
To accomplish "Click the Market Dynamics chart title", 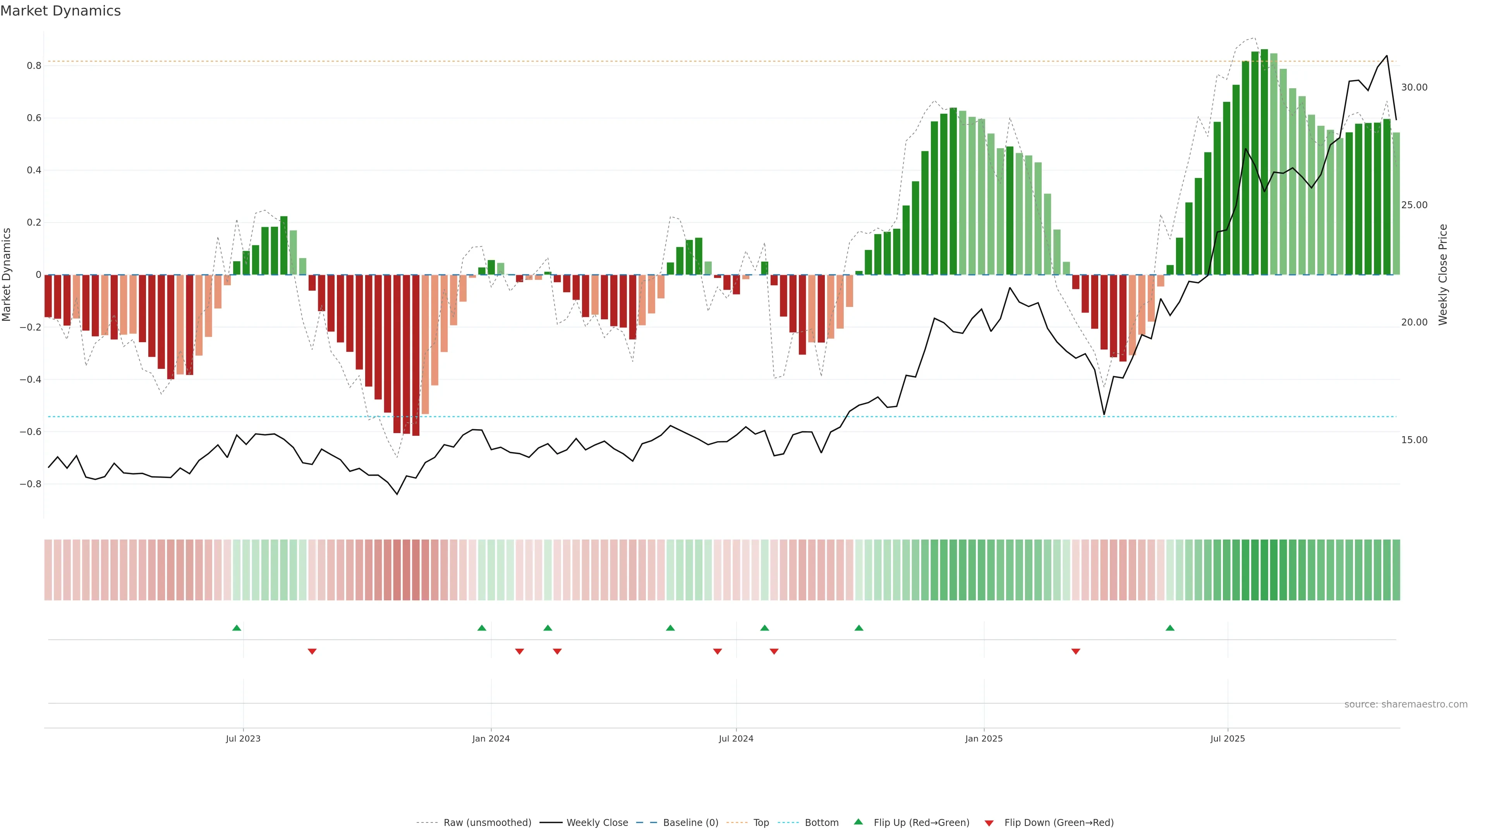I will click(61, 11).
